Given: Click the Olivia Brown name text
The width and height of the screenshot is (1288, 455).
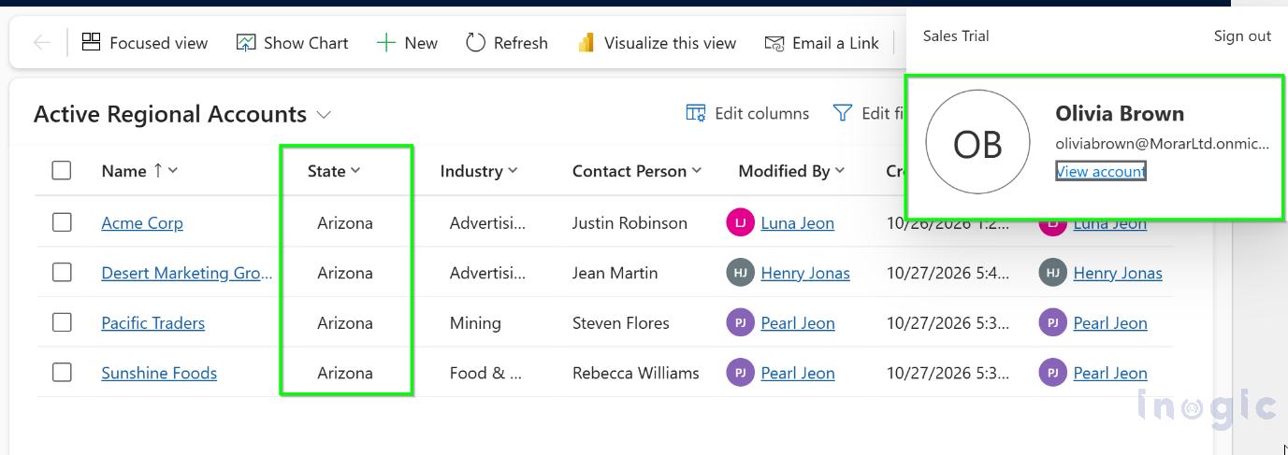Looking at the screenshot, I should pos(1120,113).
